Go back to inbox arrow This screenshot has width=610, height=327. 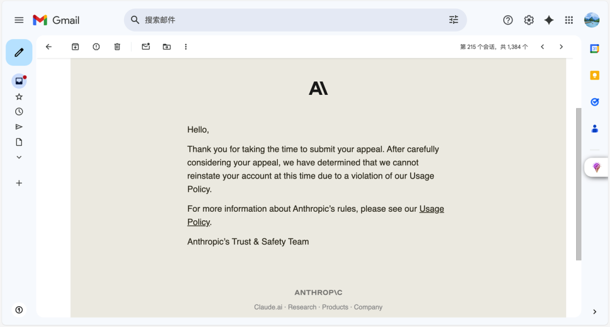pos(49,47)
